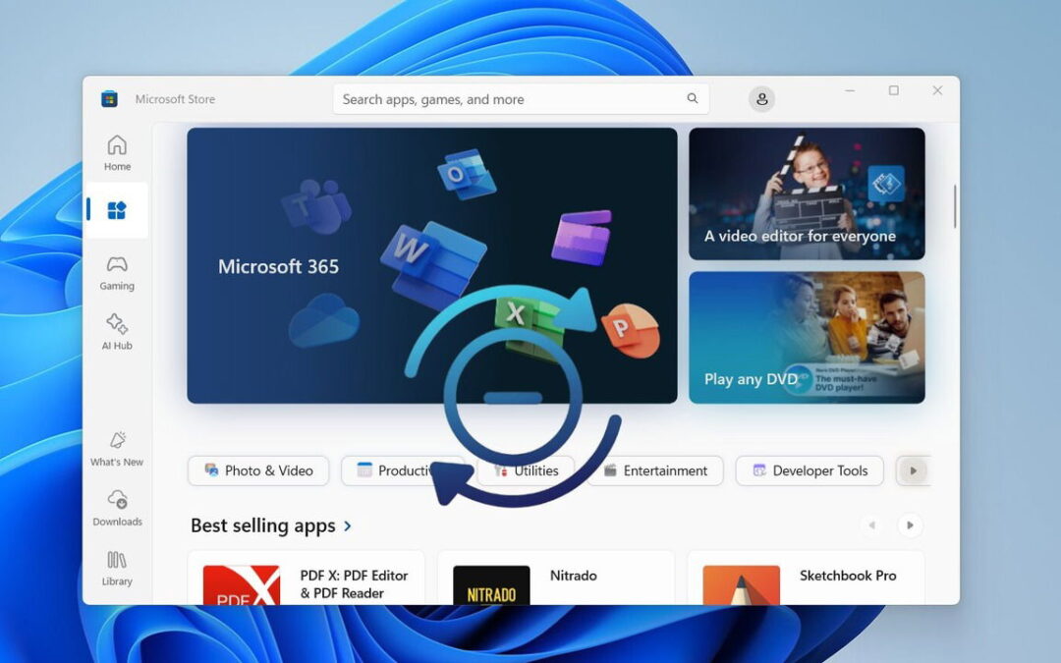Screen dimensions: 1061x663
Task: Open the Entertainment category tab
Action: coord(655,470)
